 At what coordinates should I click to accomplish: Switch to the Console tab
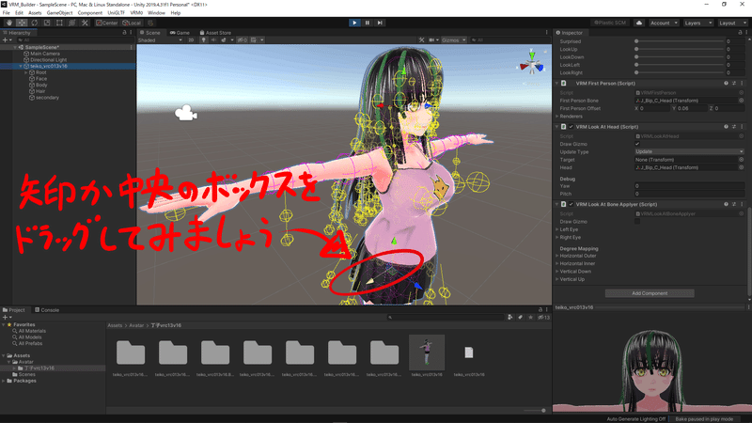pos(46,310)
